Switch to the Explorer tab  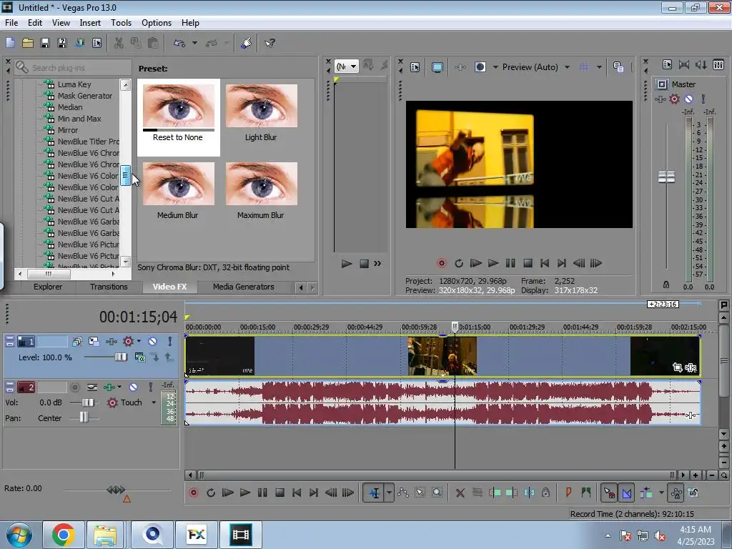pos(48,287)
